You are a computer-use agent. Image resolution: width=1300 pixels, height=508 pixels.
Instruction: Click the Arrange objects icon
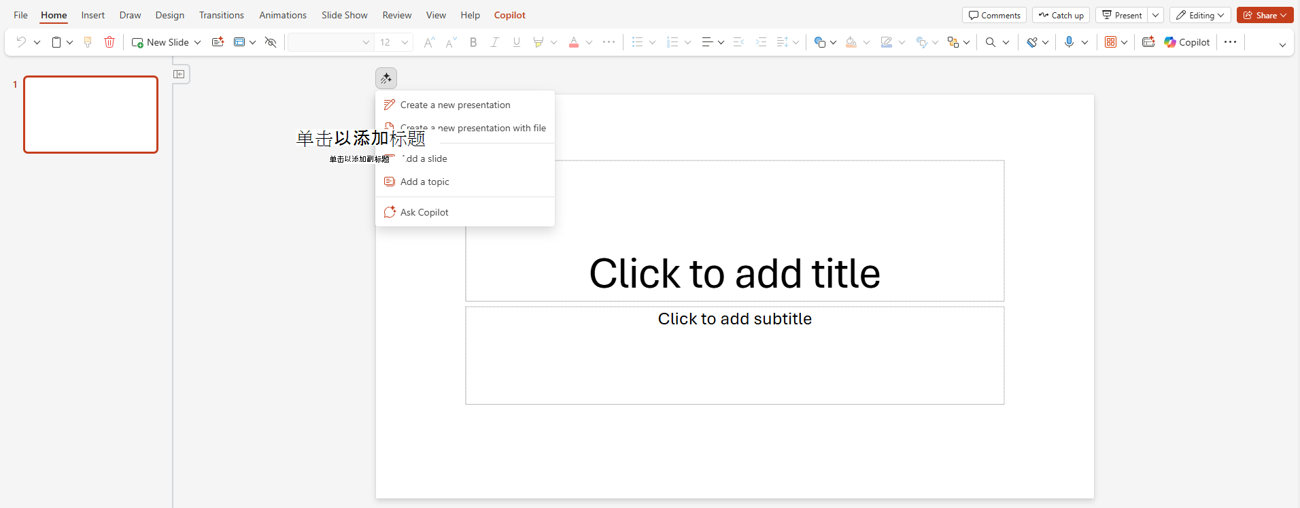tap(953, 42)
